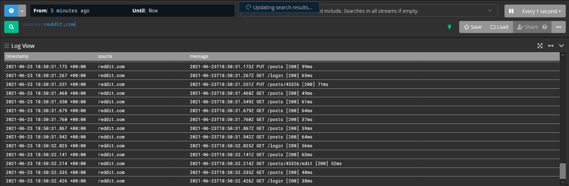Screen dimensions: 569x186
Task: Share this search
Action: coord(528,27)
